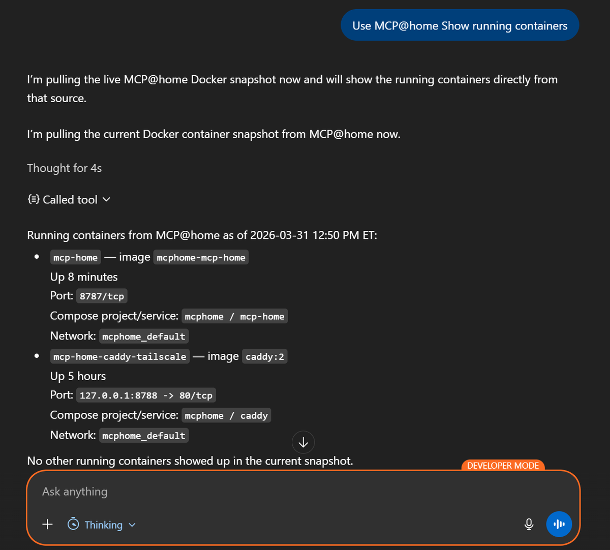This screenshot has width=610, height=550.
Task: Select the mcphome_default network chip
Action: click(x=144, y=336)
